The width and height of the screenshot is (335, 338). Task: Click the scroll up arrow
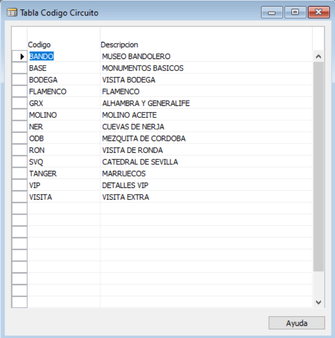click(318, 56)
